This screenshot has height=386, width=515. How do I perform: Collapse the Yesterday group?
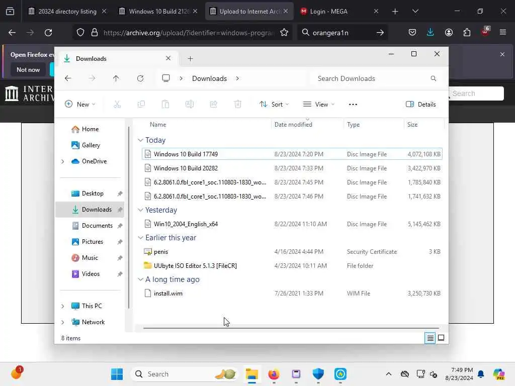[141, 210]
